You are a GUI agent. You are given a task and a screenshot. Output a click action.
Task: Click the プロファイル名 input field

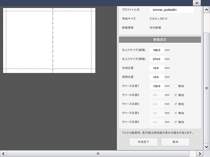coord(172,10)
